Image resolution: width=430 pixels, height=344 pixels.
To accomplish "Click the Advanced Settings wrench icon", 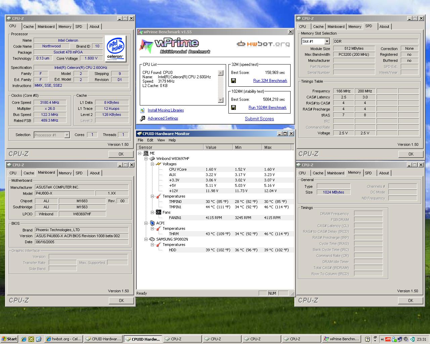I will [x=142, y=118].
